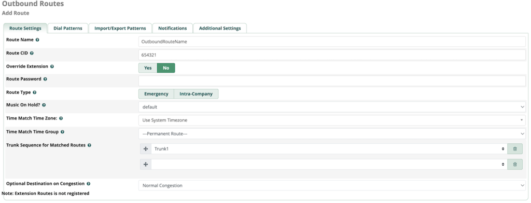531x203 pixels.
Task: Open the Music On Hold dropdown
Action: [332, 107]
